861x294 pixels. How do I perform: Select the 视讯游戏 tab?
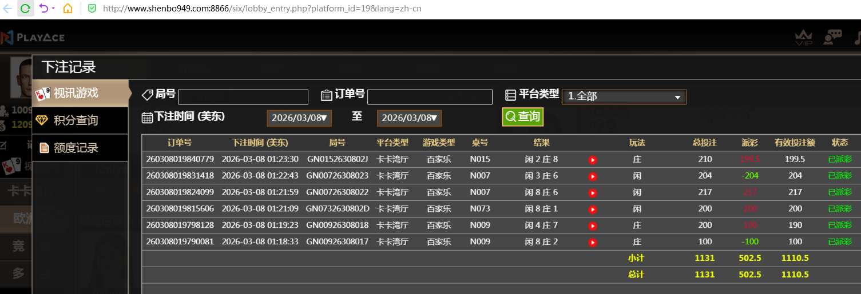coord(80,93)
